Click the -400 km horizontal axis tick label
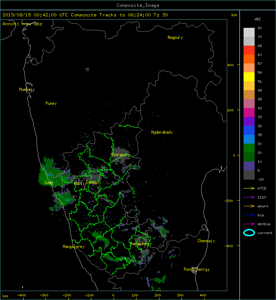The width and height of the screenshot is (276, 300). 21,295
